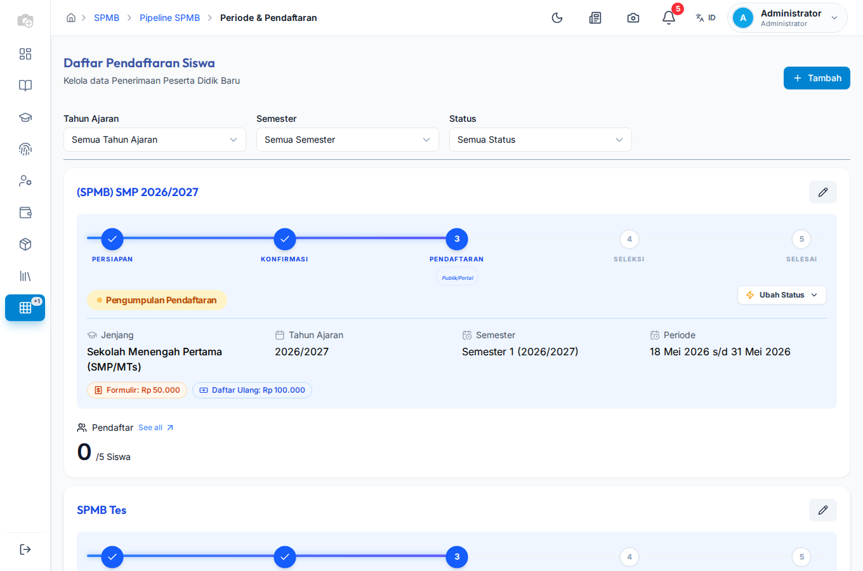Switch language using the ID button
The image size is (863, 571).
(706, 18)
